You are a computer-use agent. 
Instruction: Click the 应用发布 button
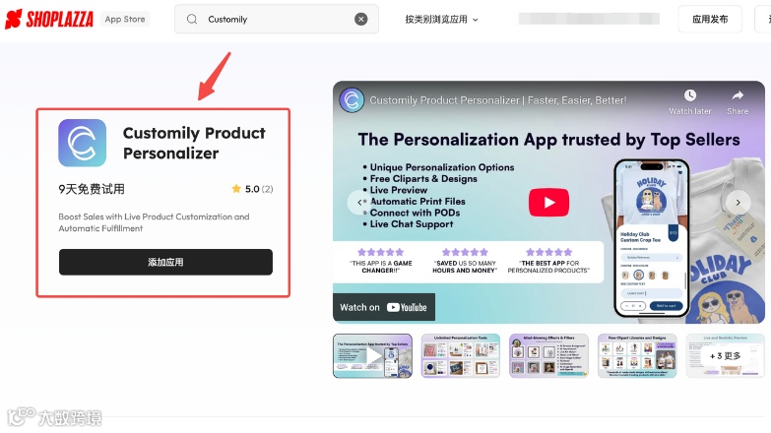pyautogui.click(x=710, y=19)
